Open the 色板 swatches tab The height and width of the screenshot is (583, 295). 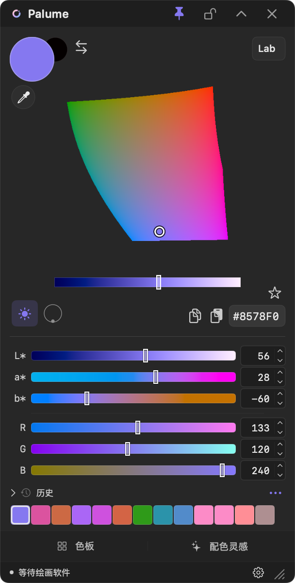point(75,546)
